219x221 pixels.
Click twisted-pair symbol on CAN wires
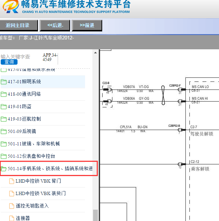(x=163, y=95)
